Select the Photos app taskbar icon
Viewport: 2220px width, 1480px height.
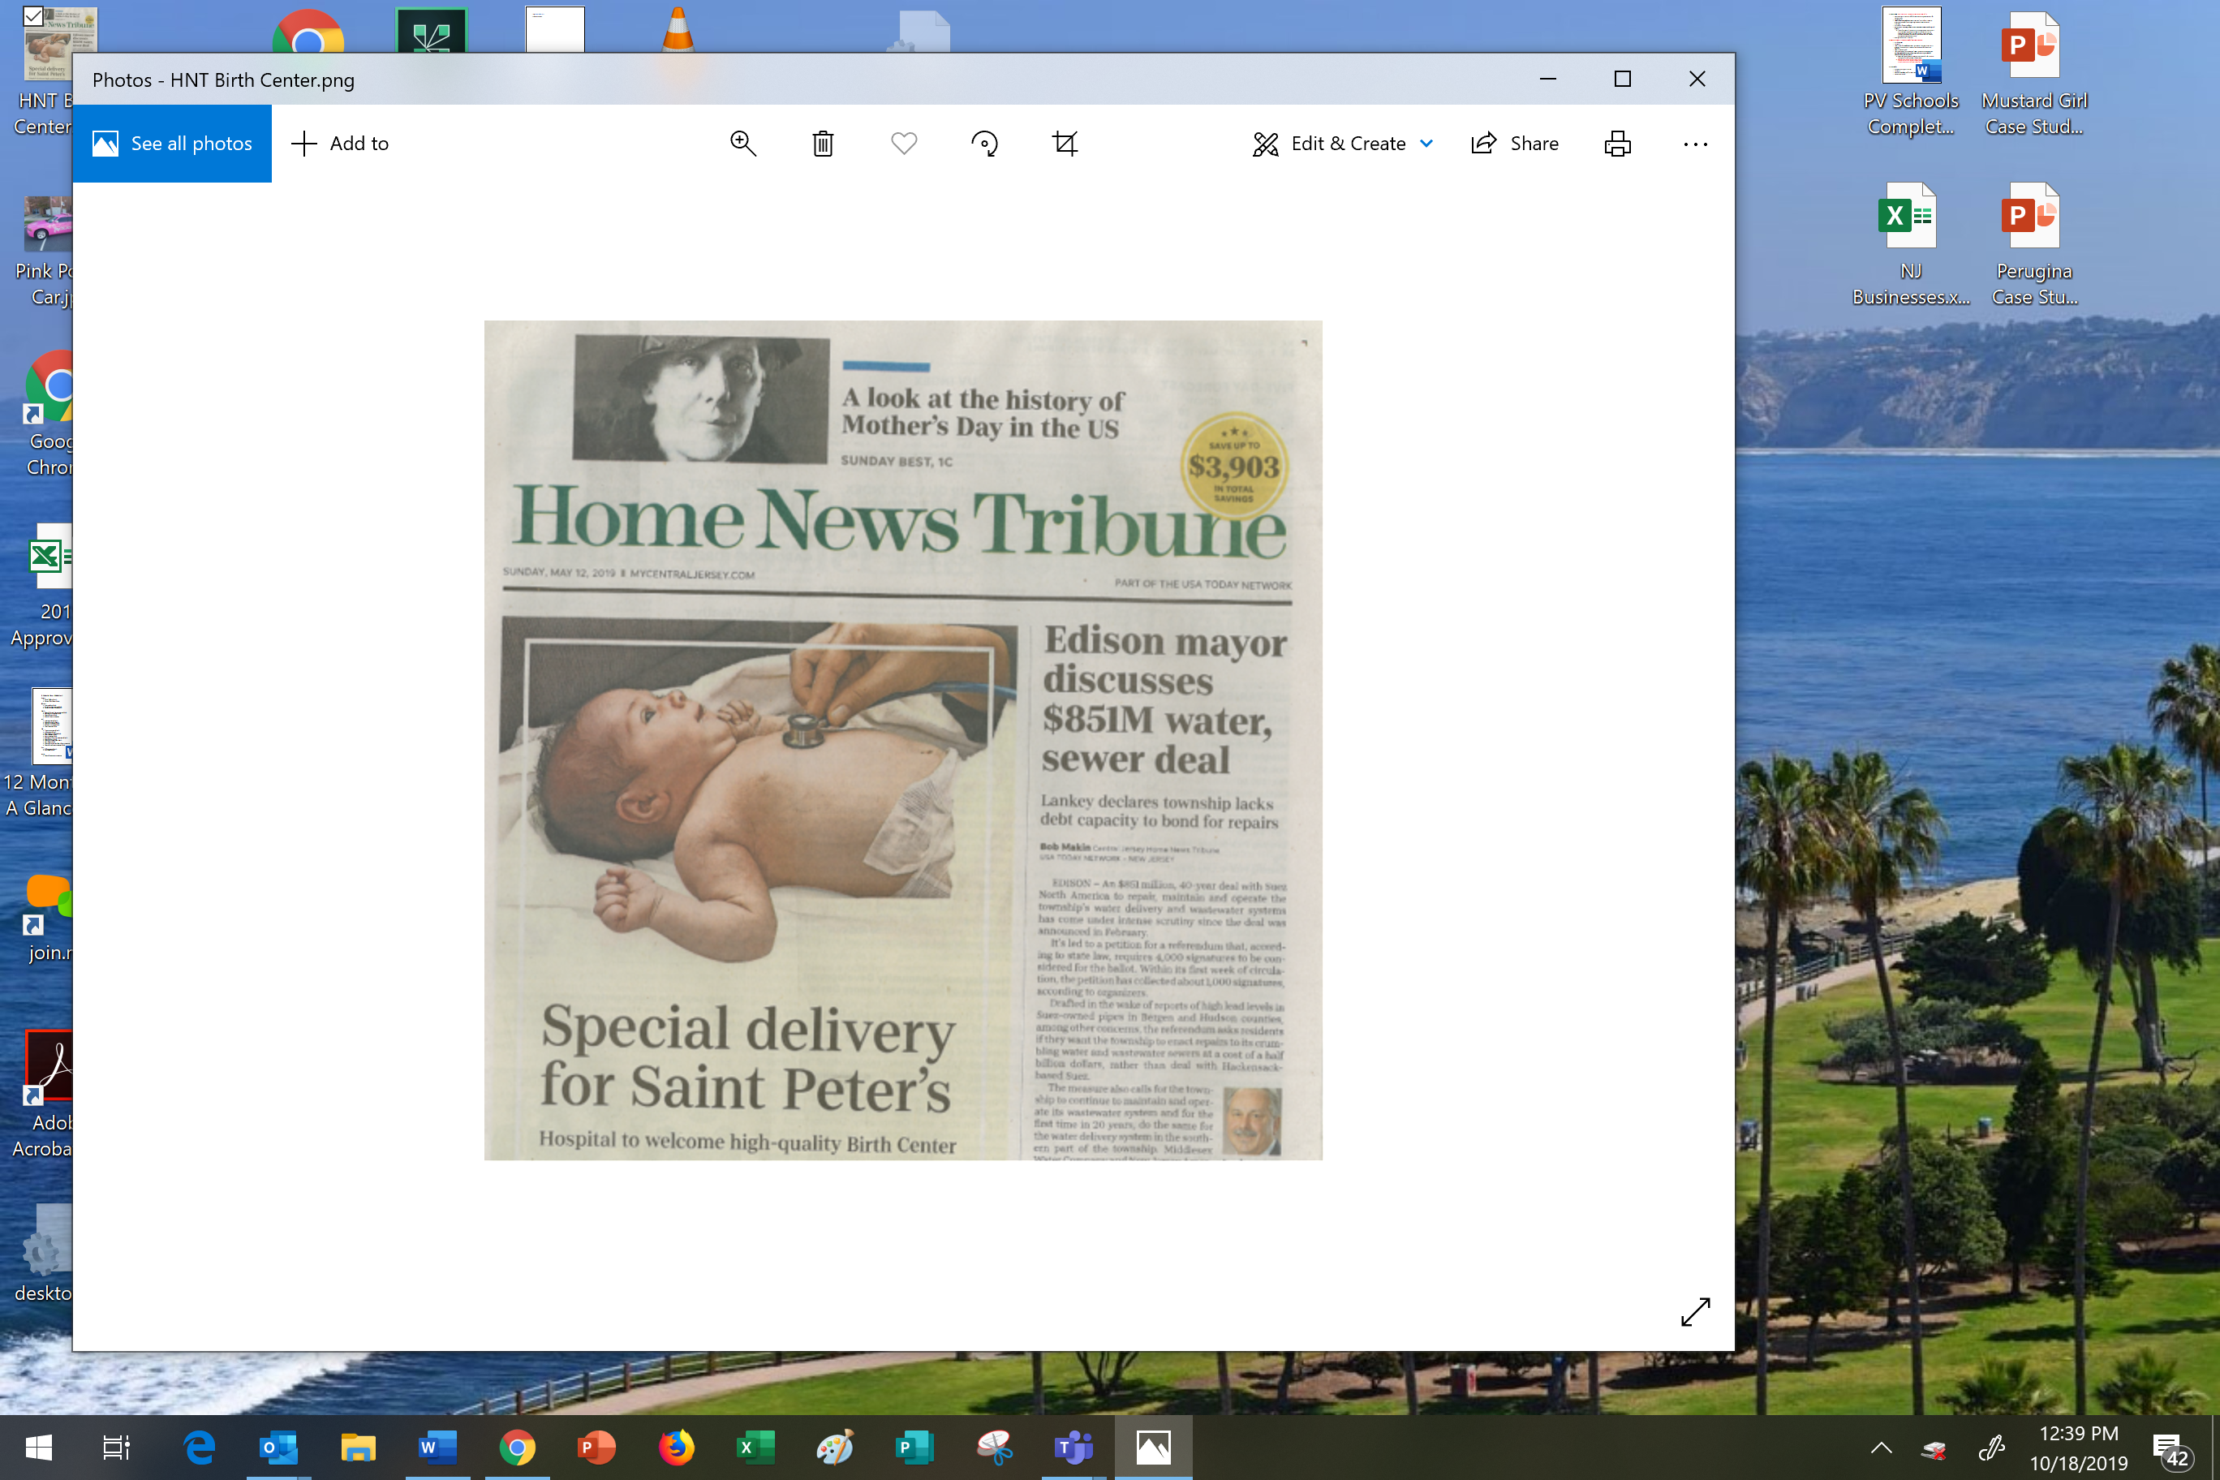coord(1154,1447)
